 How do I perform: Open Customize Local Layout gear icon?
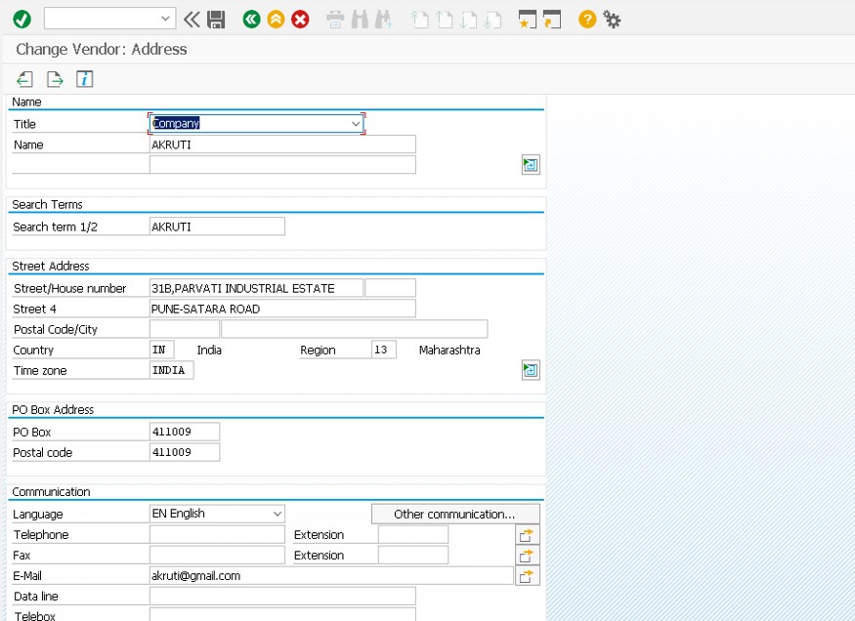click(612, 20)
